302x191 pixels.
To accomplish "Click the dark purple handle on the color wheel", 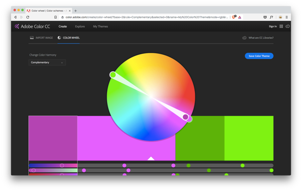I will tap(186, 117).
